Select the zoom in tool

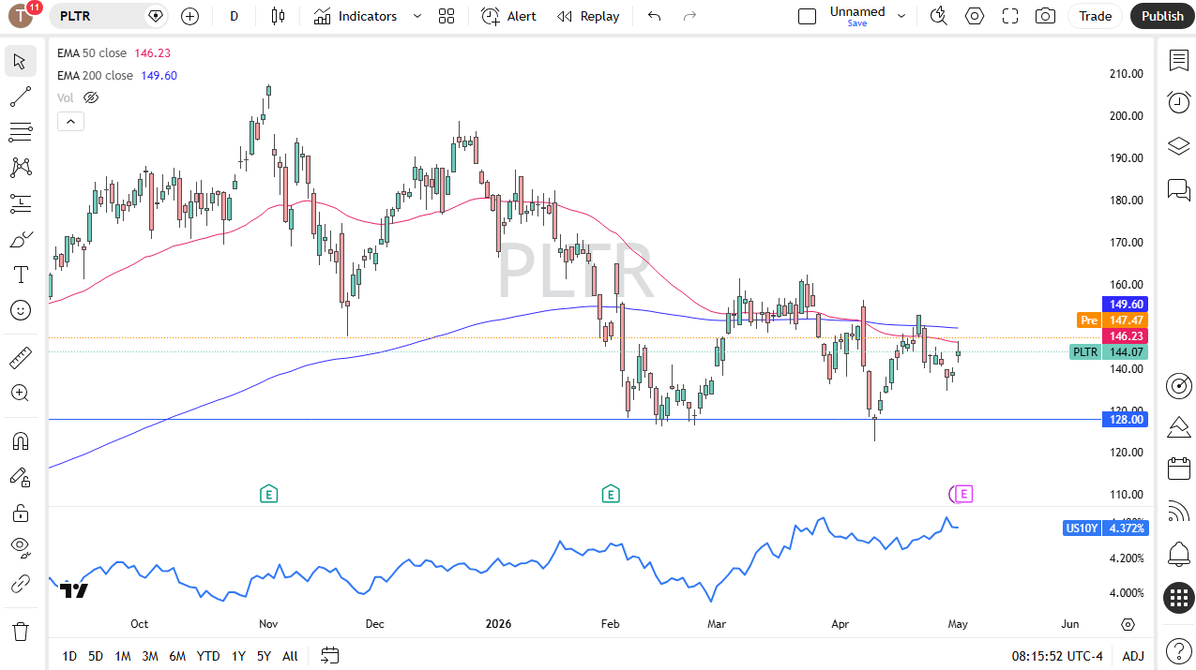[x=21, y=393]
